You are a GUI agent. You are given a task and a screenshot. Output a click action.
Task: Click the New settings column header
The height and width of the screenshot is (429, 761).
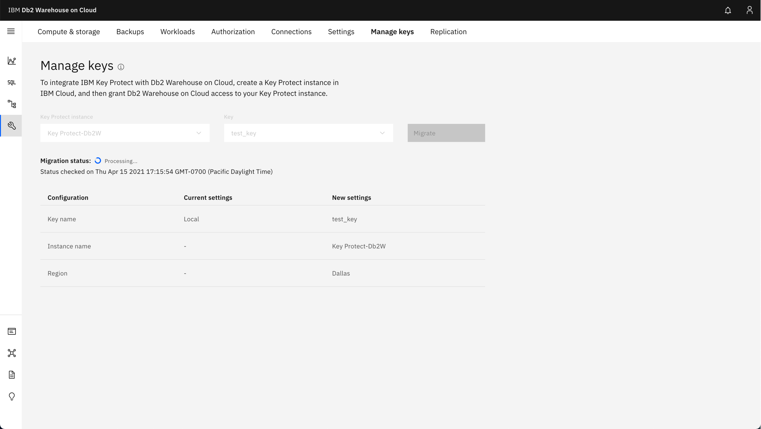coord(352,198)
